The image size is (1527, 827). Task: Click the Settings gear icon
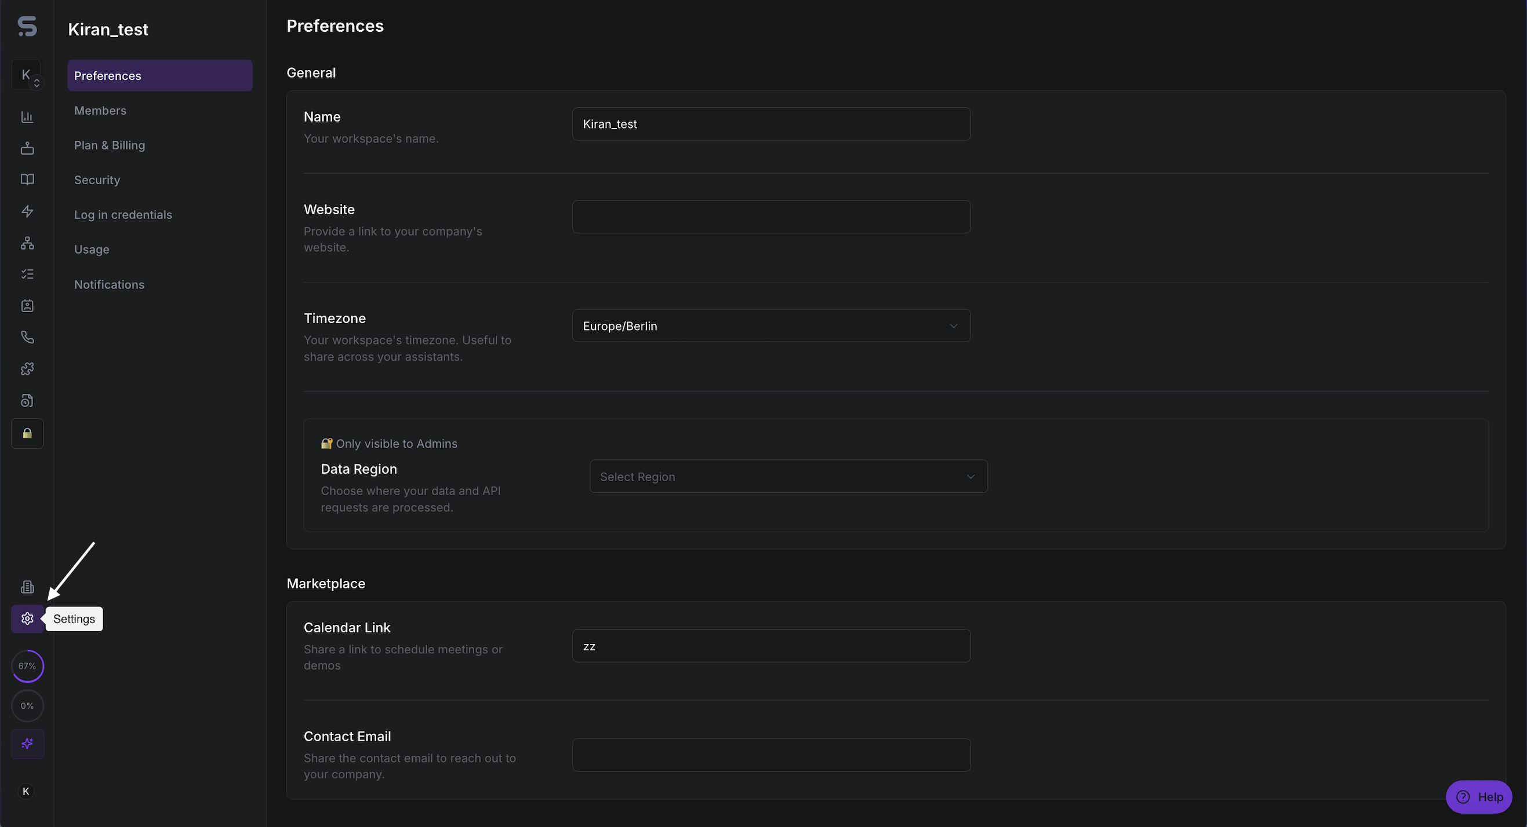[x=27, y=619]
